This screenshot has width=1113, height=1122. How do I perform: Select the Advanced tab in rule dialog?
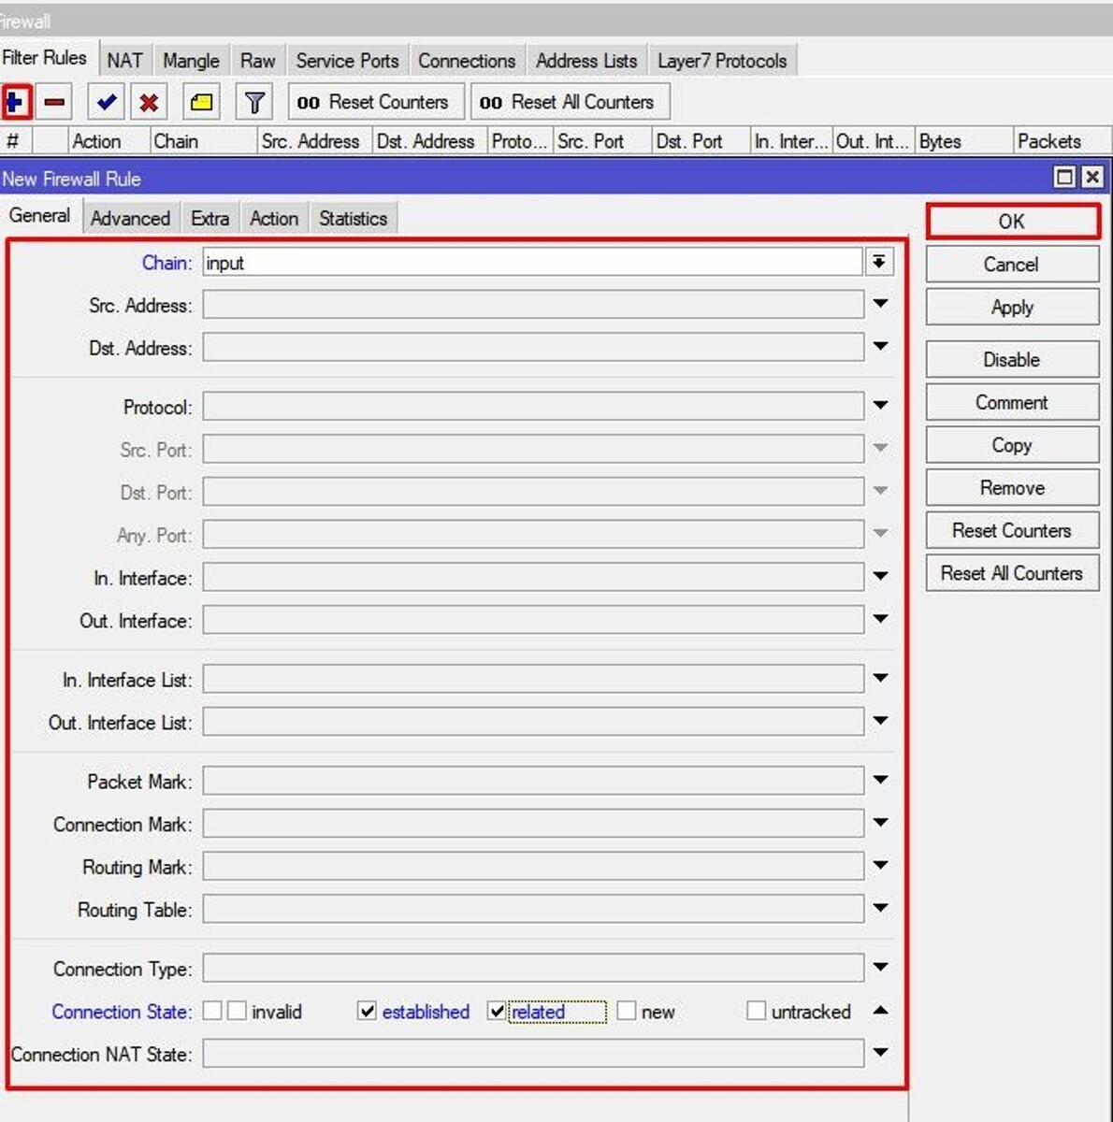131,219
